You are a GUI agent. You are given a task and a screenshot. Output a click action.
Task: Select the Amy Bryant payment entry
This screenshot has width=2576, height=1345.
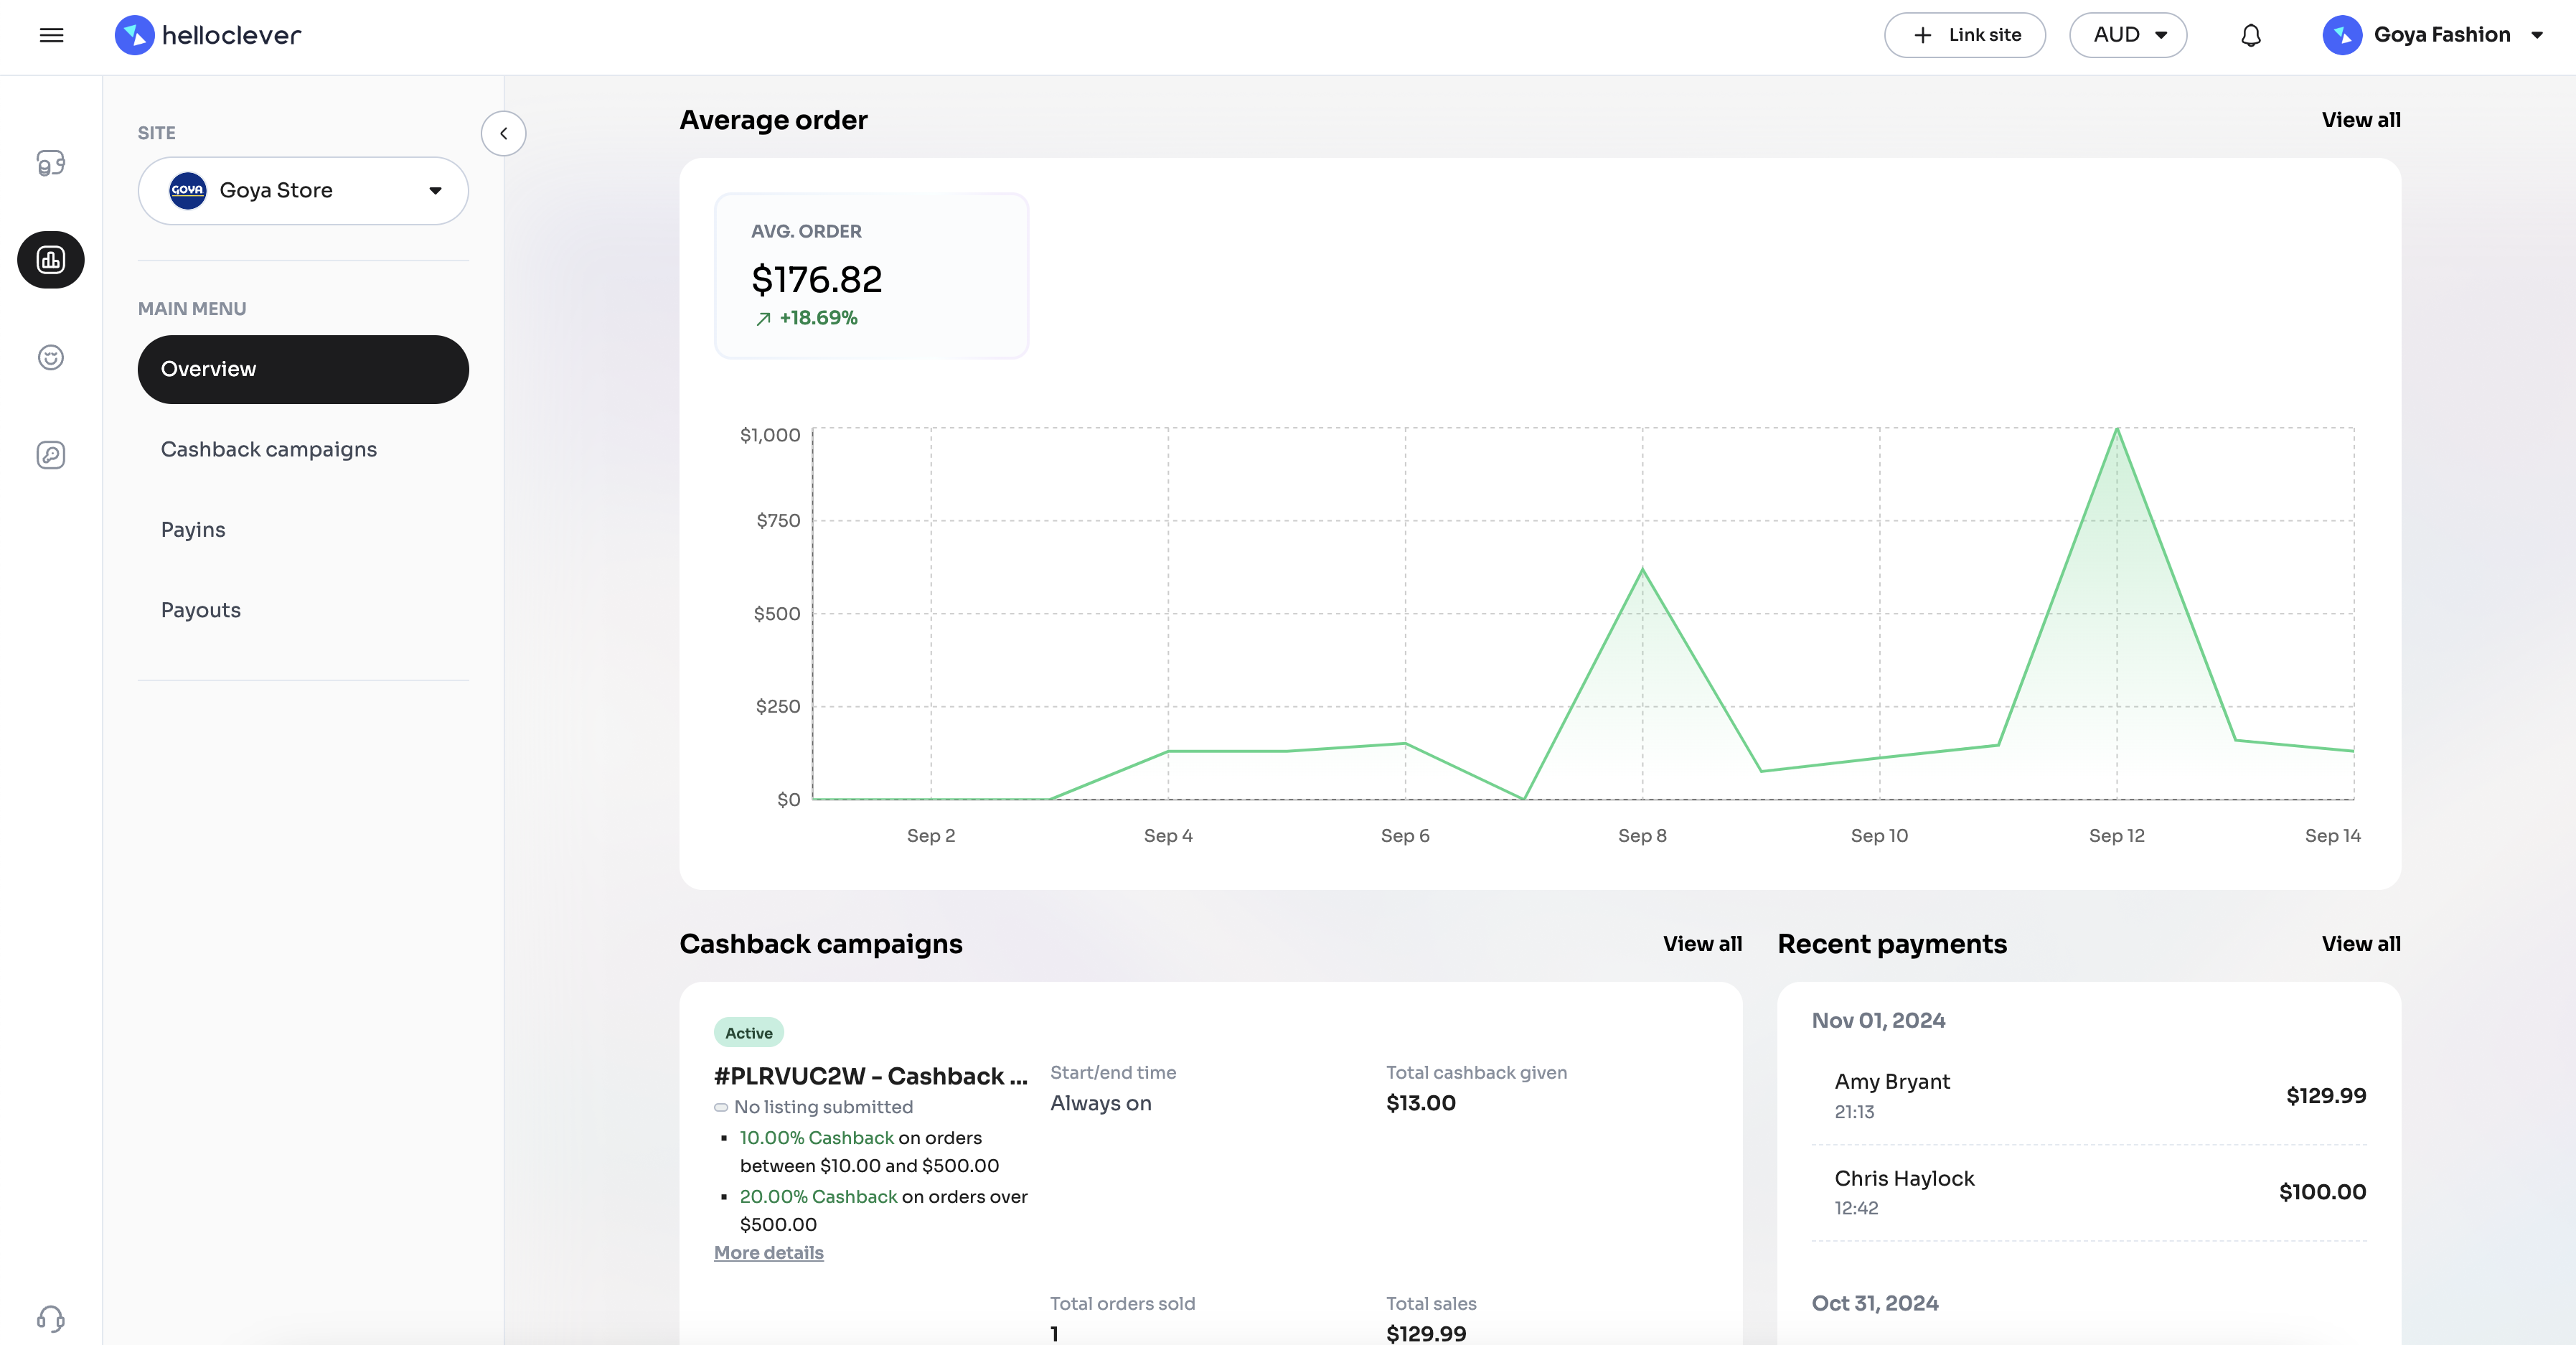(2088, 1095)
